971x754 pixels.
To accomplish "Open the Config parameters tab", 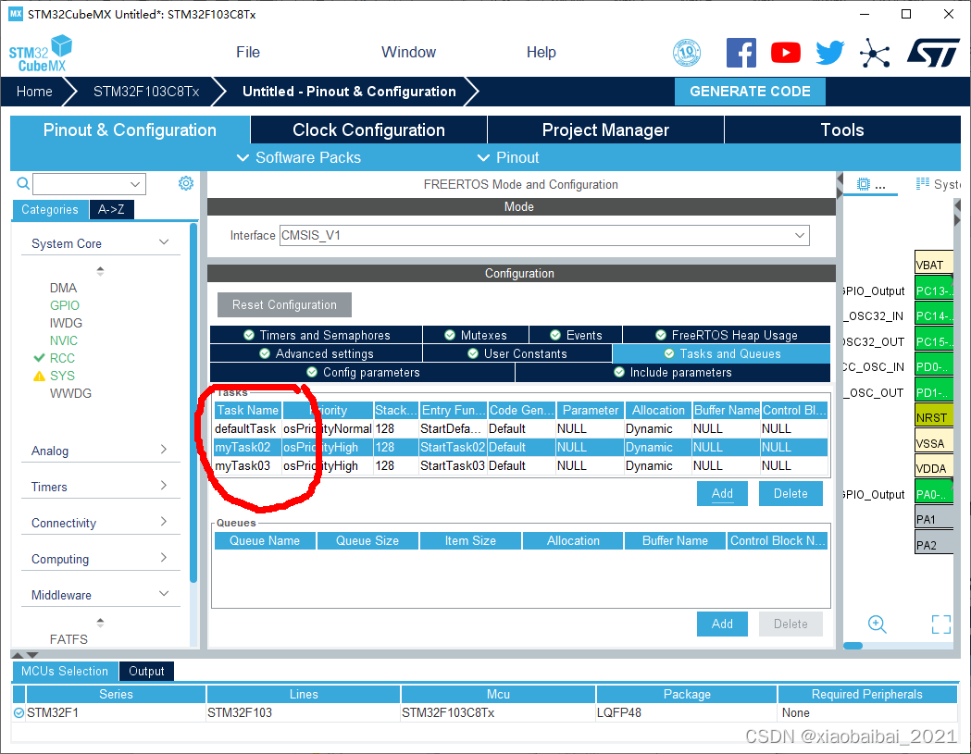I will tap(363, 372).
